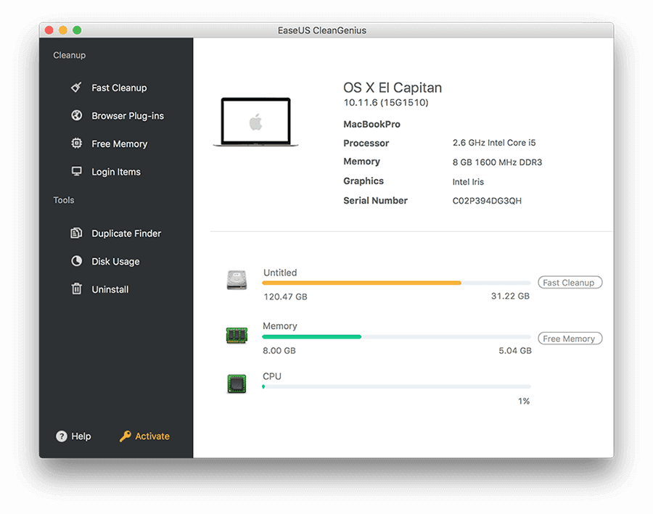Click the Login Items monitor icon
653x514 pixels.
point(77,172)
